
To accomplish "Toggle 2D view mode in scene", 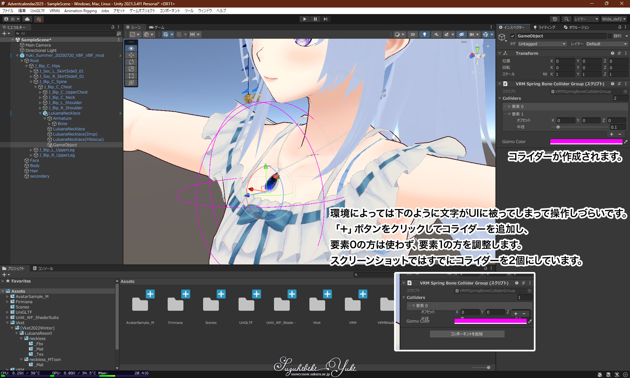I will [412, 34].
